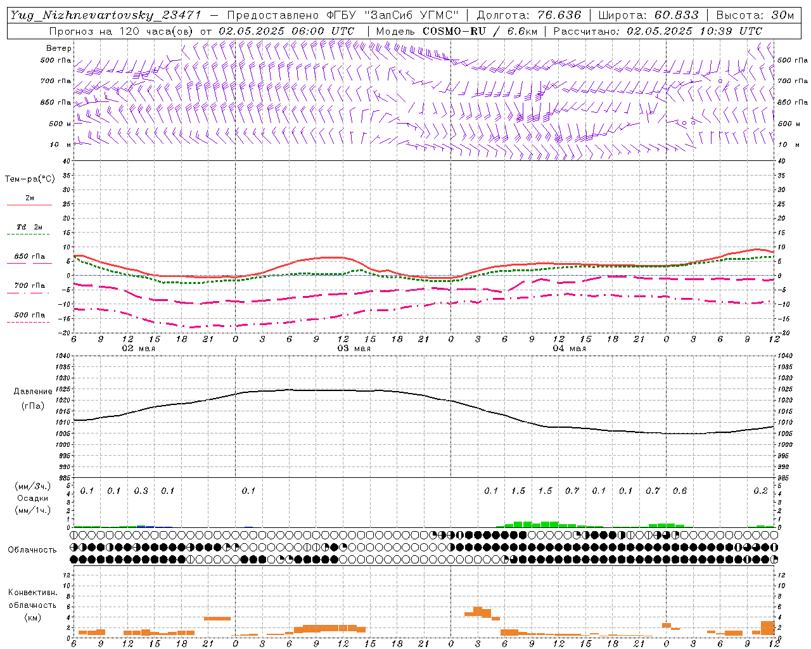Click the Рассчитано 02.05.2025 10:39 UTC timestamp

tap(658, 31)
